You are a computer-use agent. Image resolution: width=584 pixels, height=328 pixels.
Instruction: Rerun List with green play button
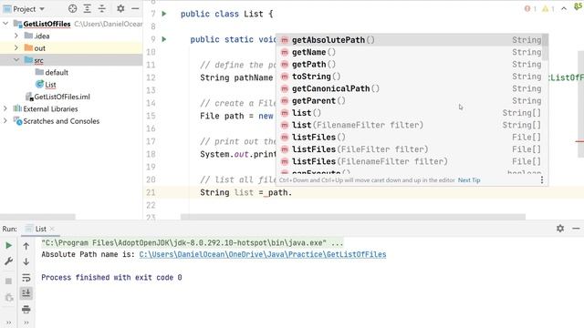(8, 245)
